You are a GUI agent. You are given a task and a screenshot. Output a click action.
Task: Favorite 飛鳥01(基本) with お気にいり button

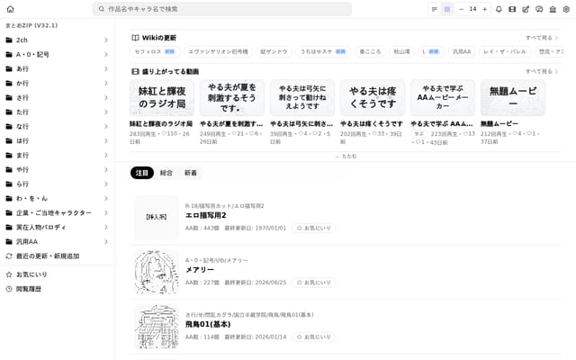pyautogui.click(x=314, y=337)
